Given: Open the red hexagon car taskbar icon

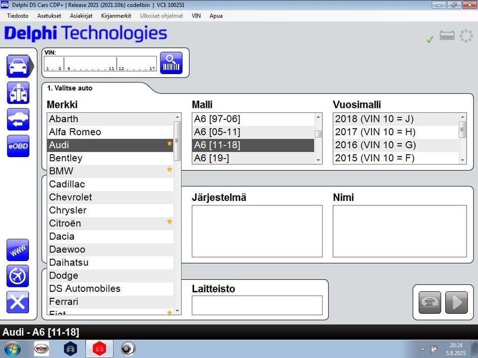Looking at the screenshot, I should (x=100, y=349).
